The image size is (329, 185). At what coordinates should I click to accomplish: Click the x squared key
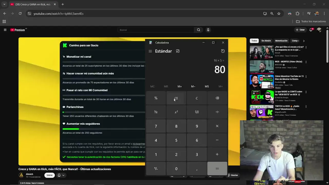pyautogui.click(x=176, y=112)
